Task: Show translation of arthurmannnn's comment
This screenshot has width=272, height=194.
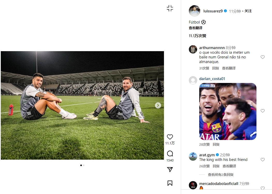Action: tap(229, 68)
